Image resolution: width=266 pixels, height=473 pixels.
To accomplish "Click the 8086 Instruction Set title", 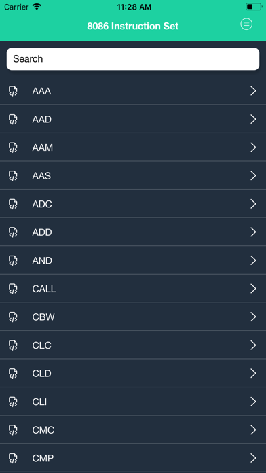I will click(133, 27).
